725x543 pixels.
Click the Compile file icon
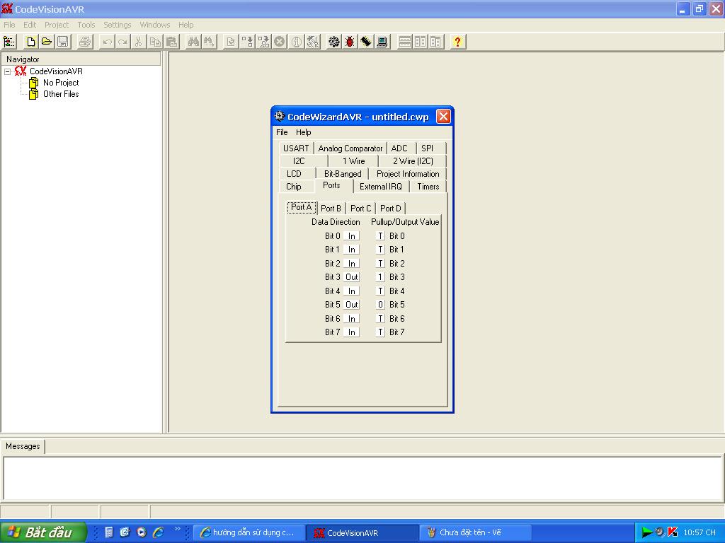[231, 42]
